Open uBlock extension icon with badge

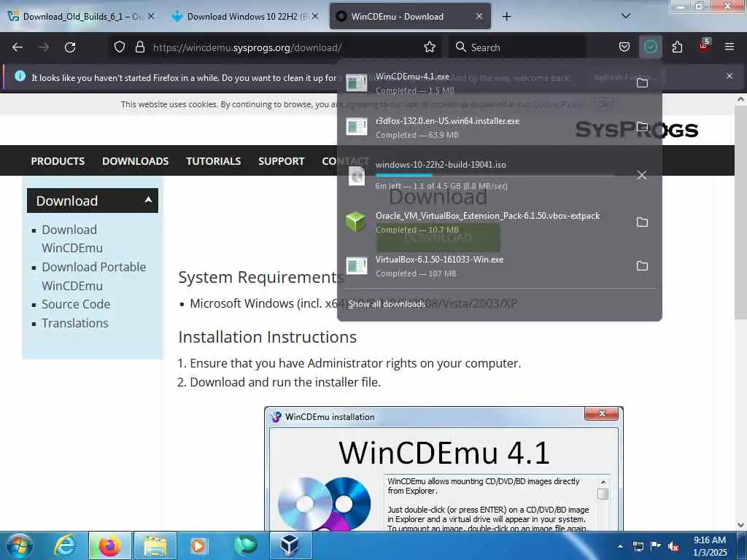coord(704,46)
